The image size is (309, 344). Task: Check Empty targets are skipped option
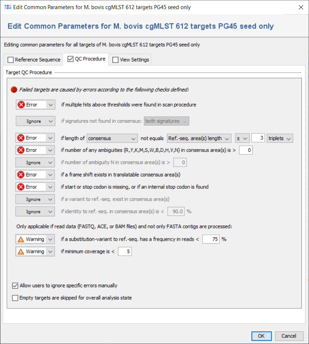[x=15, y=298]
